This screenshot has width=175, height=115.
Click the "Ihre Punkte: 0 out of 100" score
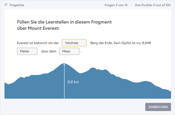(152, 5)
